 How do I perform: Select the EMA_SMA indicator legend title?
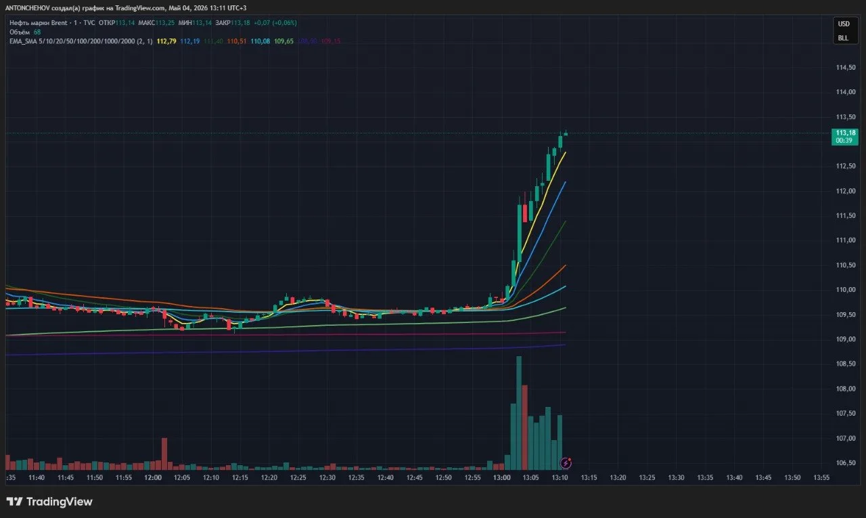coord(81,41)
